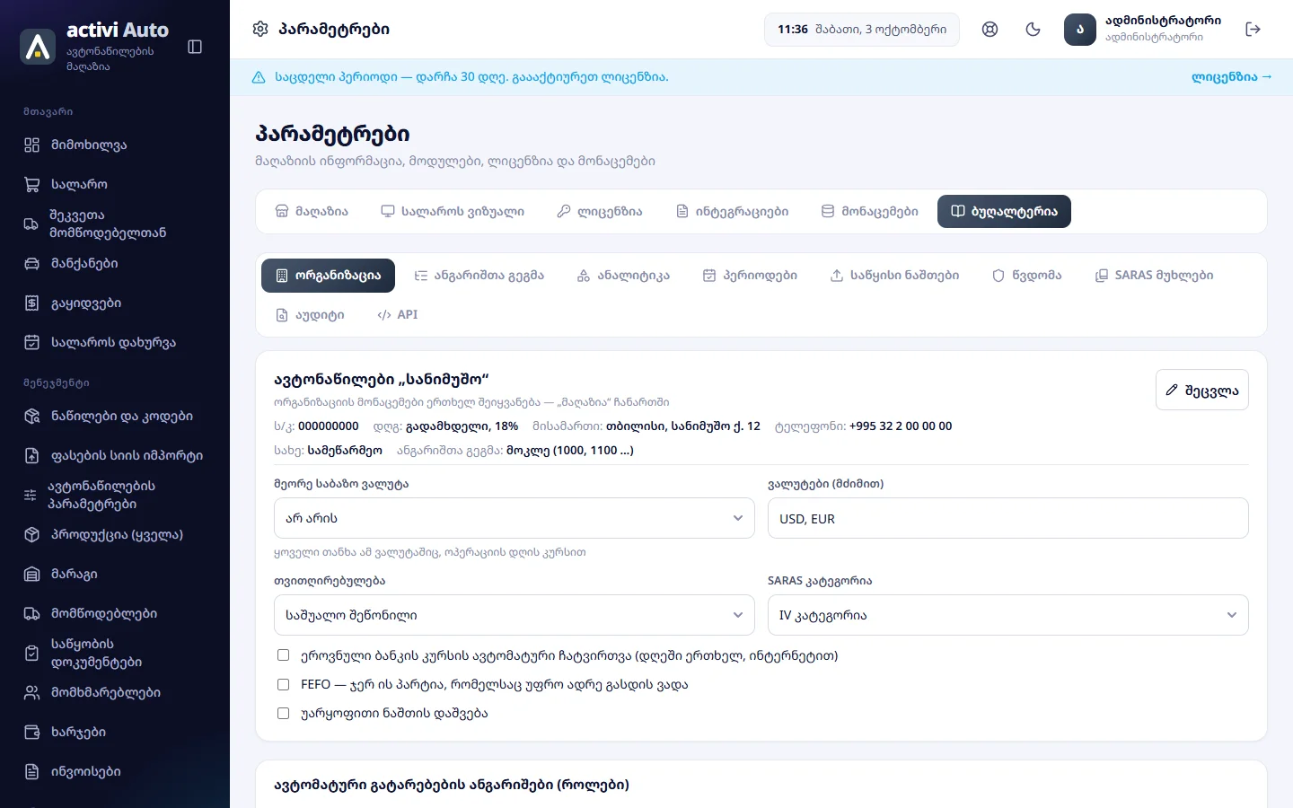Collapse the sidebar with the panel icon
1293x808 pixels.
click(195, 47)
